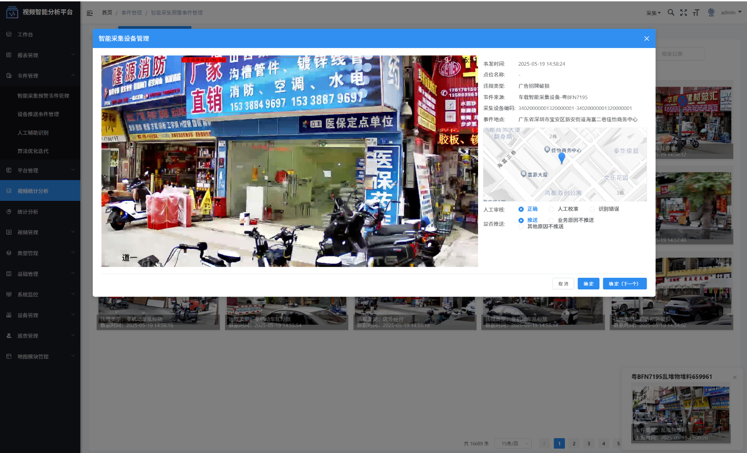Click the 视频智能分析平台 logo icon

(12, 13)
